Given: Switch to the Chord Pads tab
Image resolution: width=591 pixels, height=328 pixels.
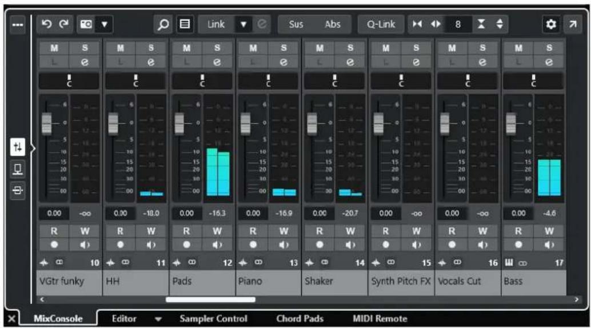Looking at the screenshot, I should point(300,319).
